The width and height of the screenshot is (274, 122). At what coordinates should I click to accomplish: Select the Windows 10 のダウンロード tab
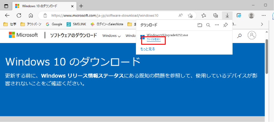[44, 6]
